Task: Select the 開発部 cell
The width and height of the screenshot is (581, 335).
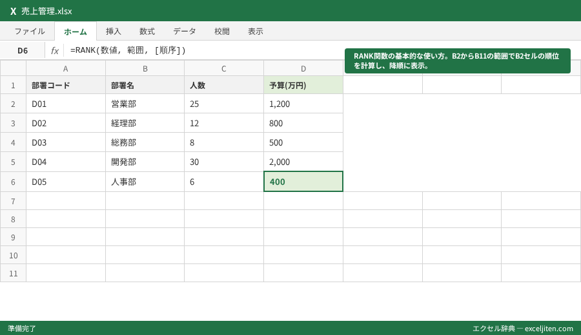Action: tap(145, 162)
